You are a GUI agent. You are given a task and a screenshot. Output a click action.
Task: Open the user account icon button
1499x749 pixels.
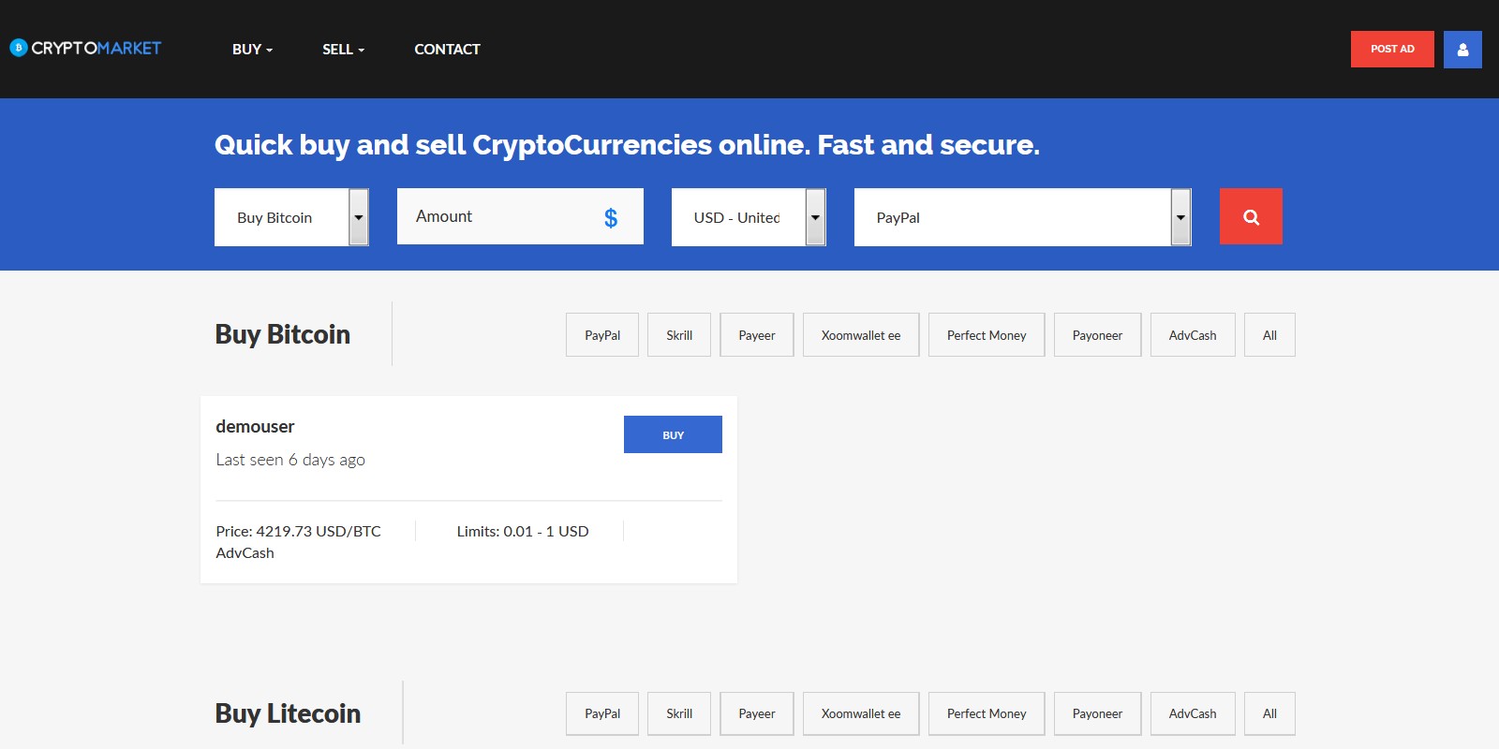1462,50
